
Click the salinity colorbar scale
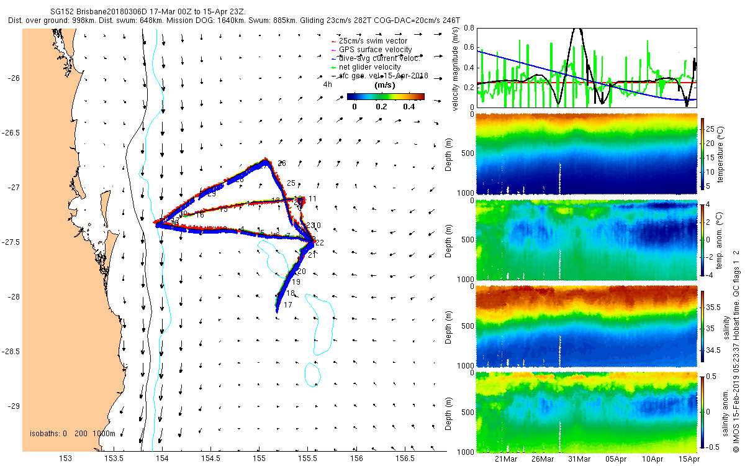tap(704, 327)
